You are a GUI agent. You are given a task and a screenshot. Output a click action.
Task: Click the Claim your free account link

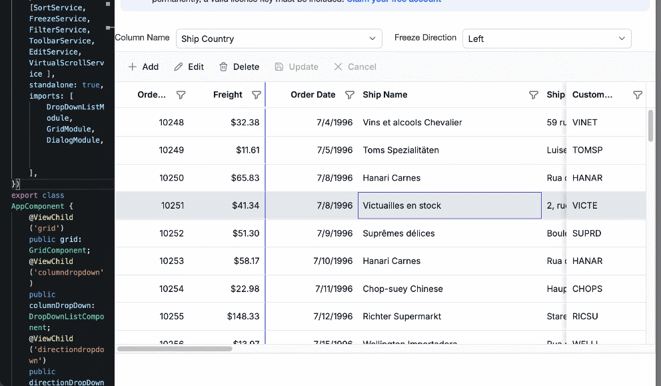pyautogui.click(x=393, y=1)
